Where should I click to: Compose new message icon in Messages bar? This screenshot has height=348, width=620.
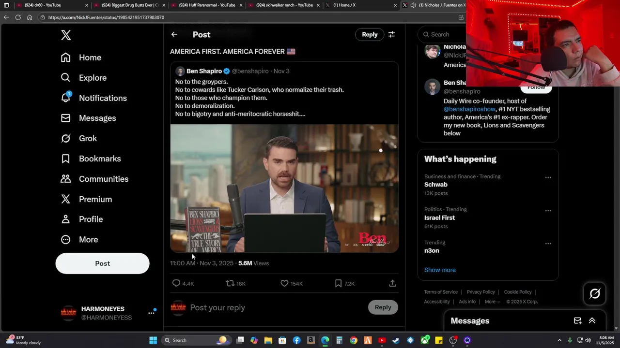[577, 320]
